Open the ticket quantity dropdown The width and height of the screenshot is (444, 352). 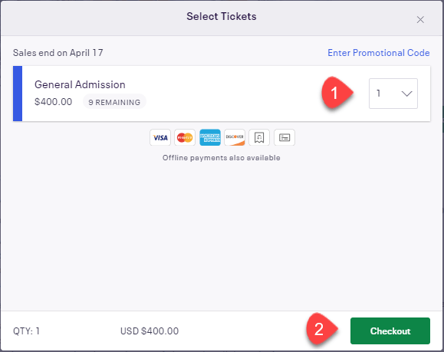[x=393, y=94]
